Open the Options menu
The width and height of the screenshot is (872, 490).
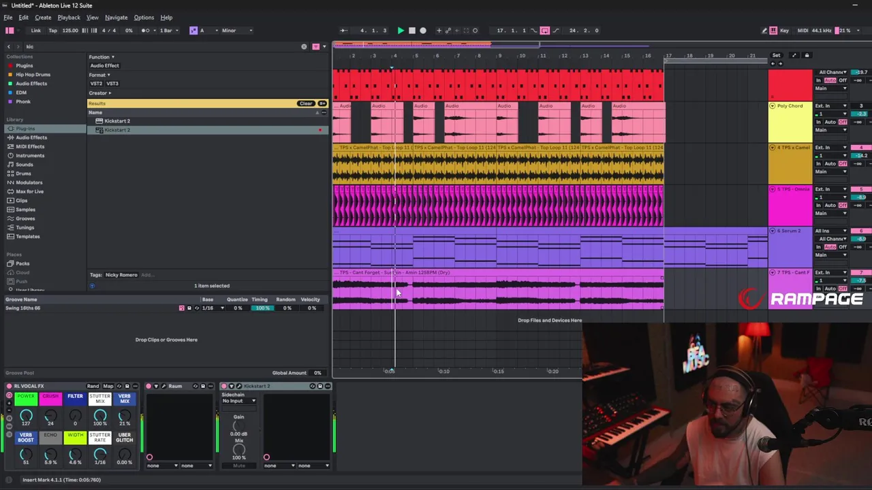coord(144,17)
